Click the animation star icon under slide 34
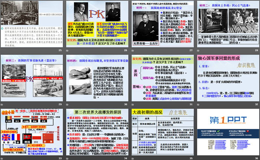Viewport: 260px width, 160px height. click(x=67, y=159)
